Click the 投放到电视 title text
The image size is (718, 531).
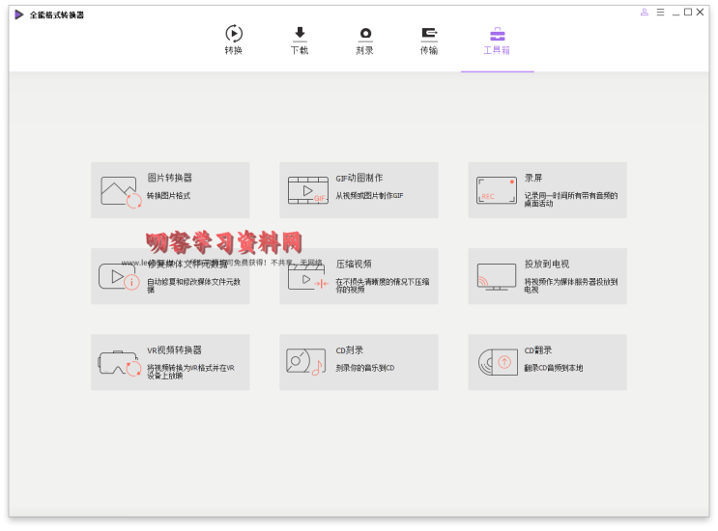point(547,264)
